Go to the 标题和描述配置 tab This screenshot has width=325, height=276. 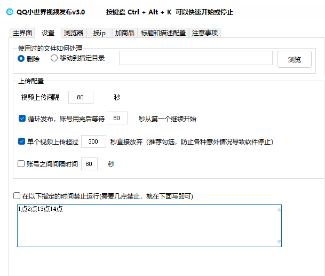click(x=163, y=33)
